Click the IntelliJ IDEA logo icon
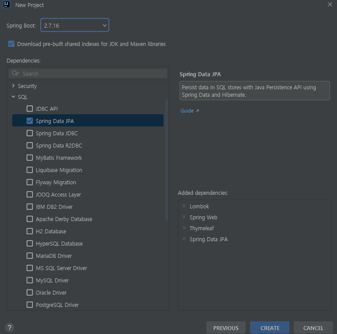Image resolution: width=337 pixels, height=334 pixels. coord(7,4)
